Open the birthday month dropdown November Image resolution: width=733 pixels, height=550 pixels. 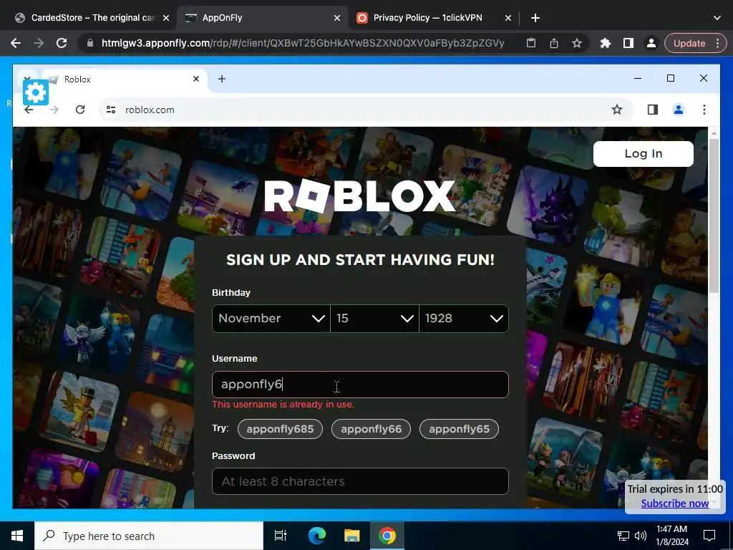coord(271,319)
